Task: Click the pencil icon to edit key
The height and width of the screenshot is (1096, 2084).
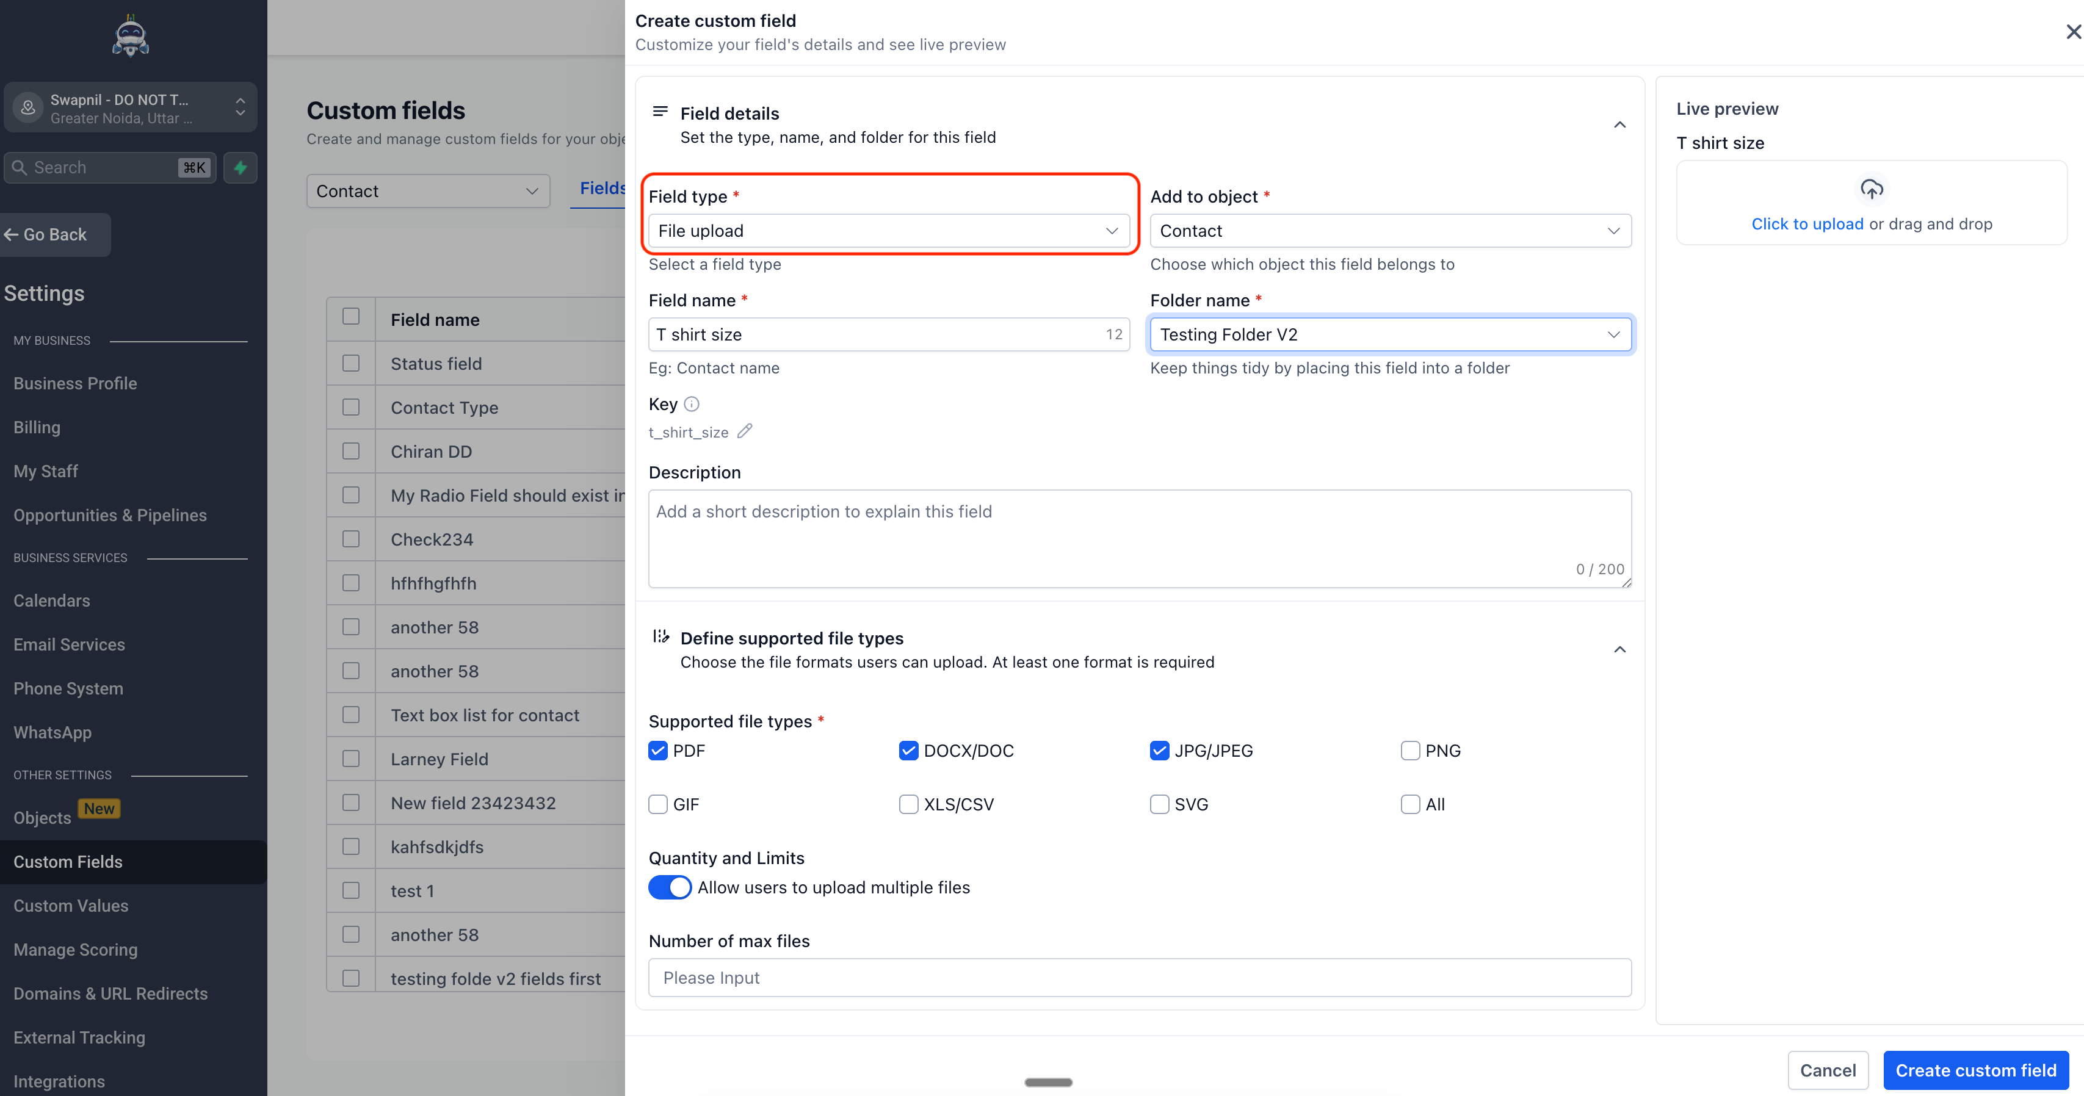Action: click(744, 431)
